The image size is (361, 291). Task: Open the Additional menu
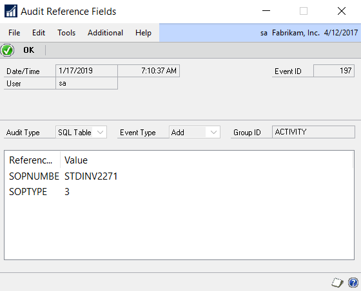pyautogui.click(x=105, y=33)
